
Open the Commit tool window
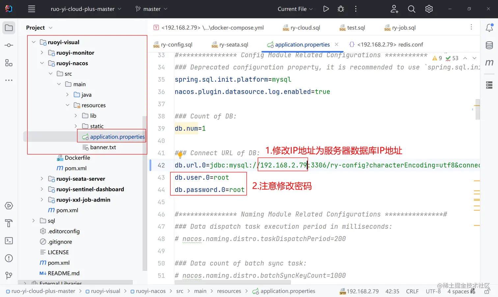pos(9,45)
